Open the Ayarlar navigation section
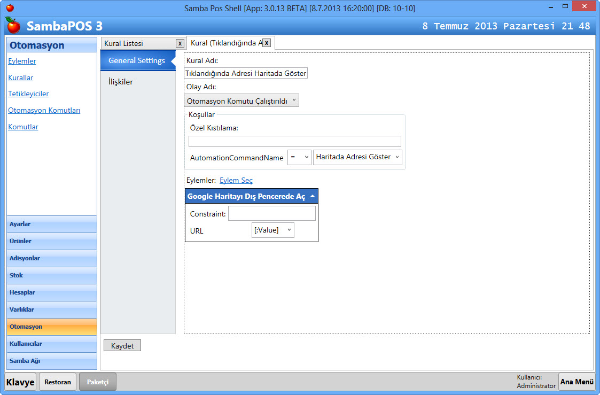This screenshot has height=395, width=600. (x=51, y=224)
